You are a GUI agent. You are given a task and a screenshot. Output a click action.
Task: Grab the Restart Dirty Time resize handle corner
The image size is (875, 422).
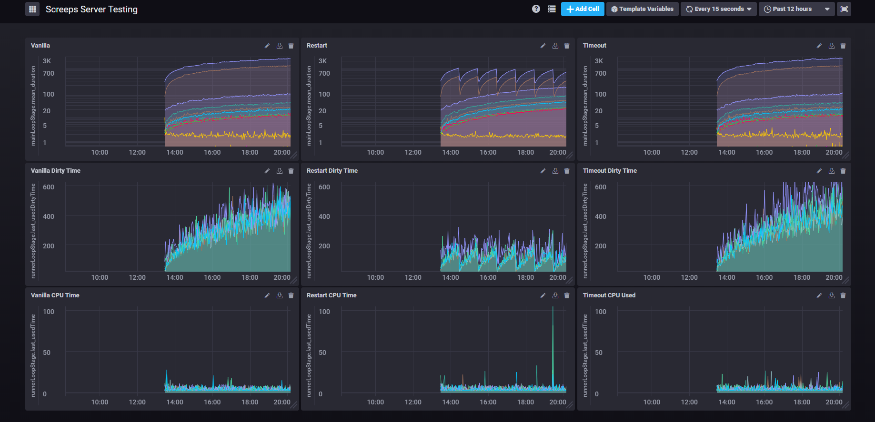pyautogui.click(x=570, y=281)
